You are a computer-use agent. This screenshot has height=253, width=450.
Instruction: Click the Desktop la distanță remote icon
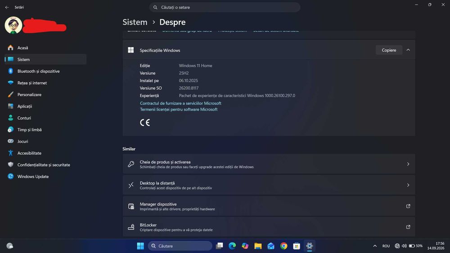tap(131, 185)
